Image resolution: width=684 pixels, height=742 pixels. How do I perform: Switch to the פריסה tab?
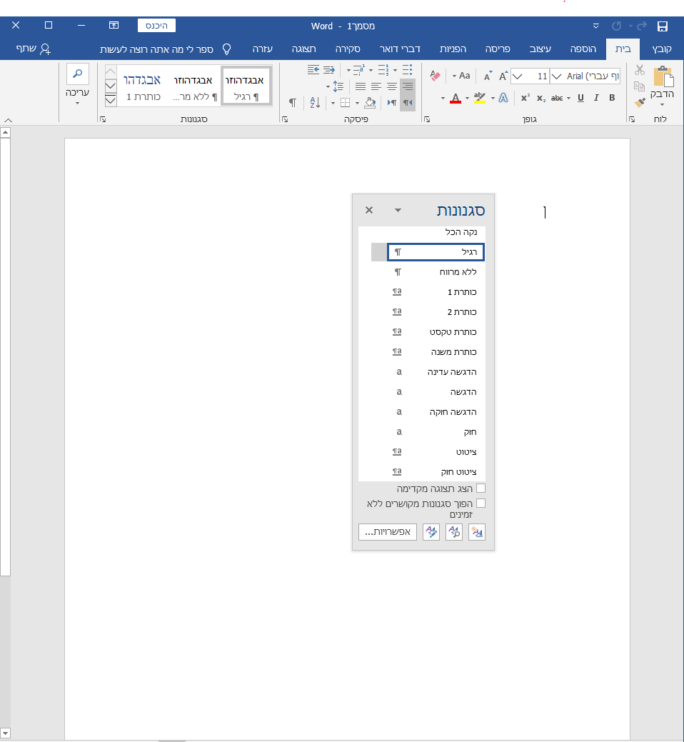[498, 49]
